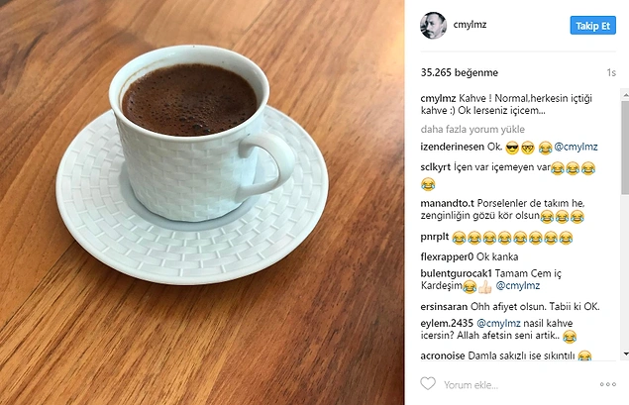Viewport: 629px width, 405px height.
Task: Open cmylmz profile picture avatar
Action: pos(433,26)
